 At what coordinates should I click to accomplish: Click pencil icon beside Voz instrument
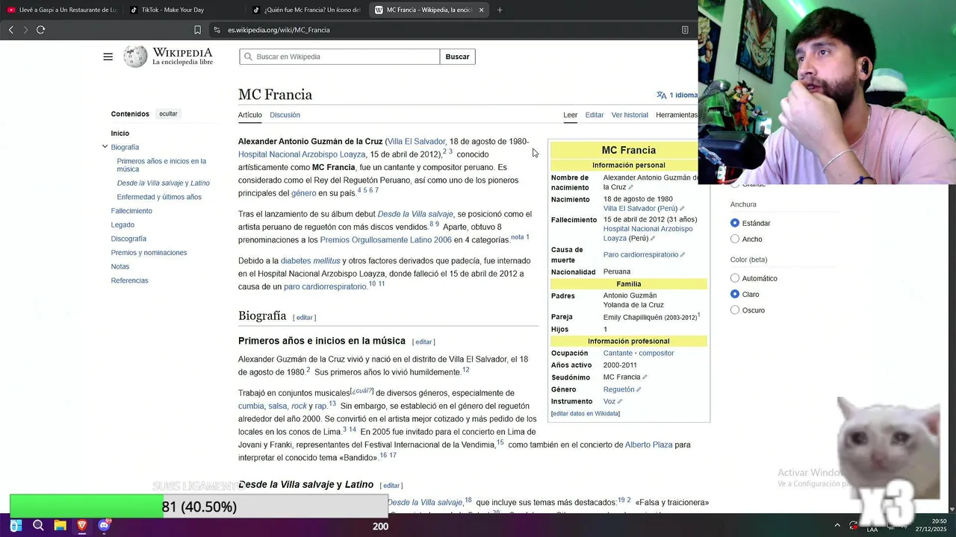(x=620, y=402)
